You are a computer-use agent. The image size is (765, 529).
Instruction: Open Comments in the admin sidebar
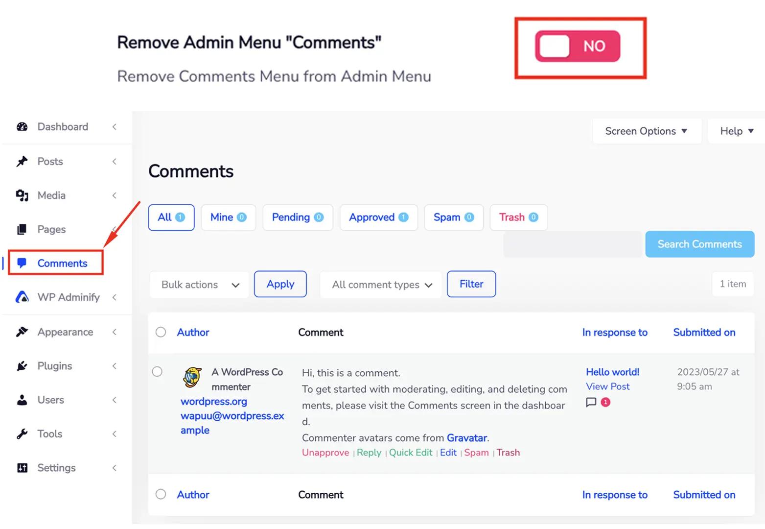click(x=62, y=263)
